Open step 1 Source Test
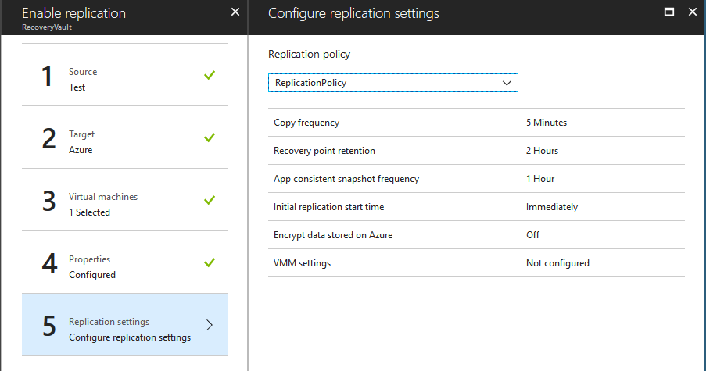The width and height of the screenshot is (706, 371). 125,75
